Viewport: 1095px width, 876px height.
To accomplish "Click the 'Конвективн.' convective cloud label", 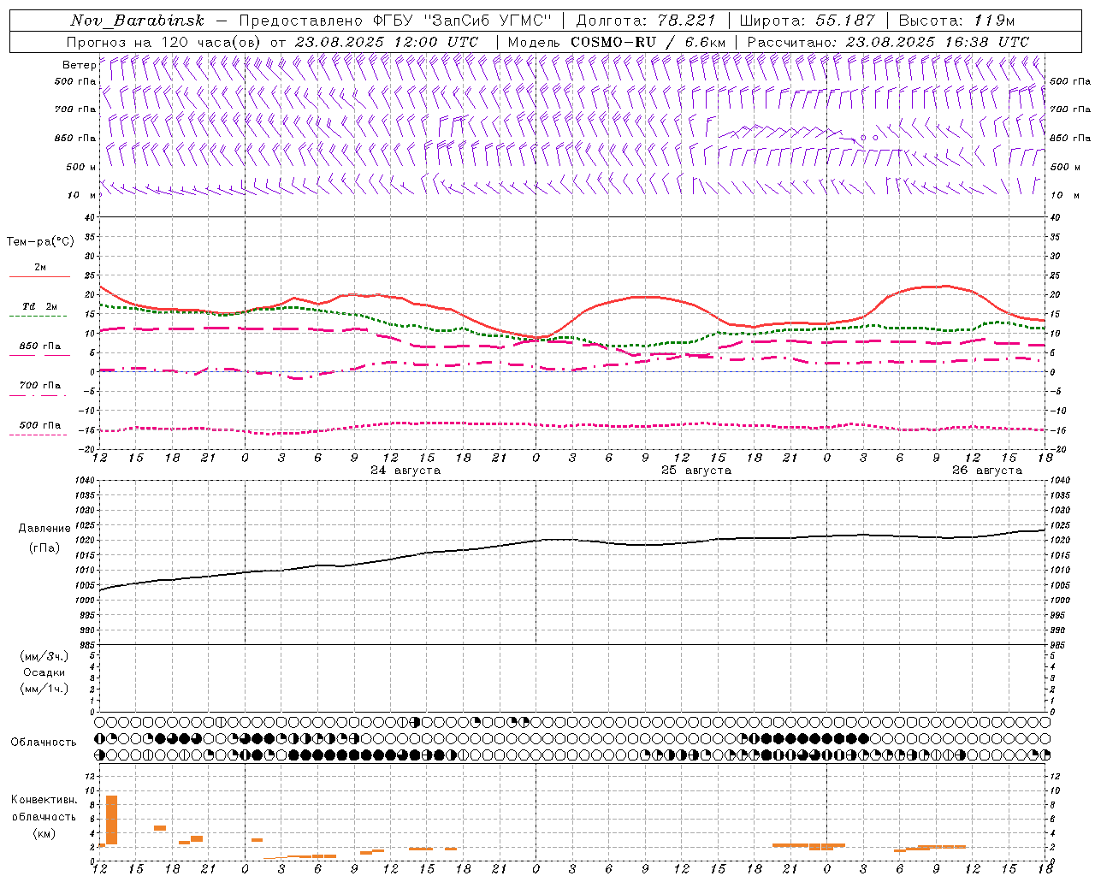I will pos(44,800).
